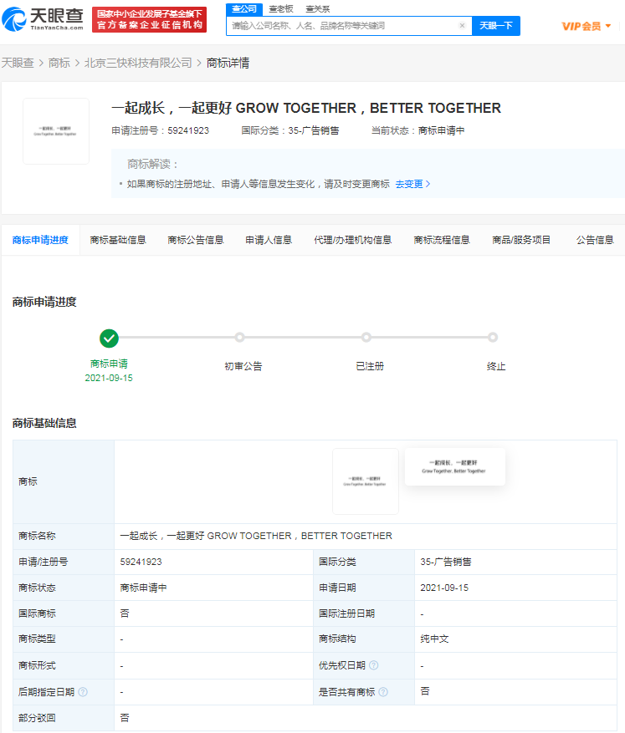
Task: Go to 天眼查 breadcrumb link
Action: click(18, 63)
